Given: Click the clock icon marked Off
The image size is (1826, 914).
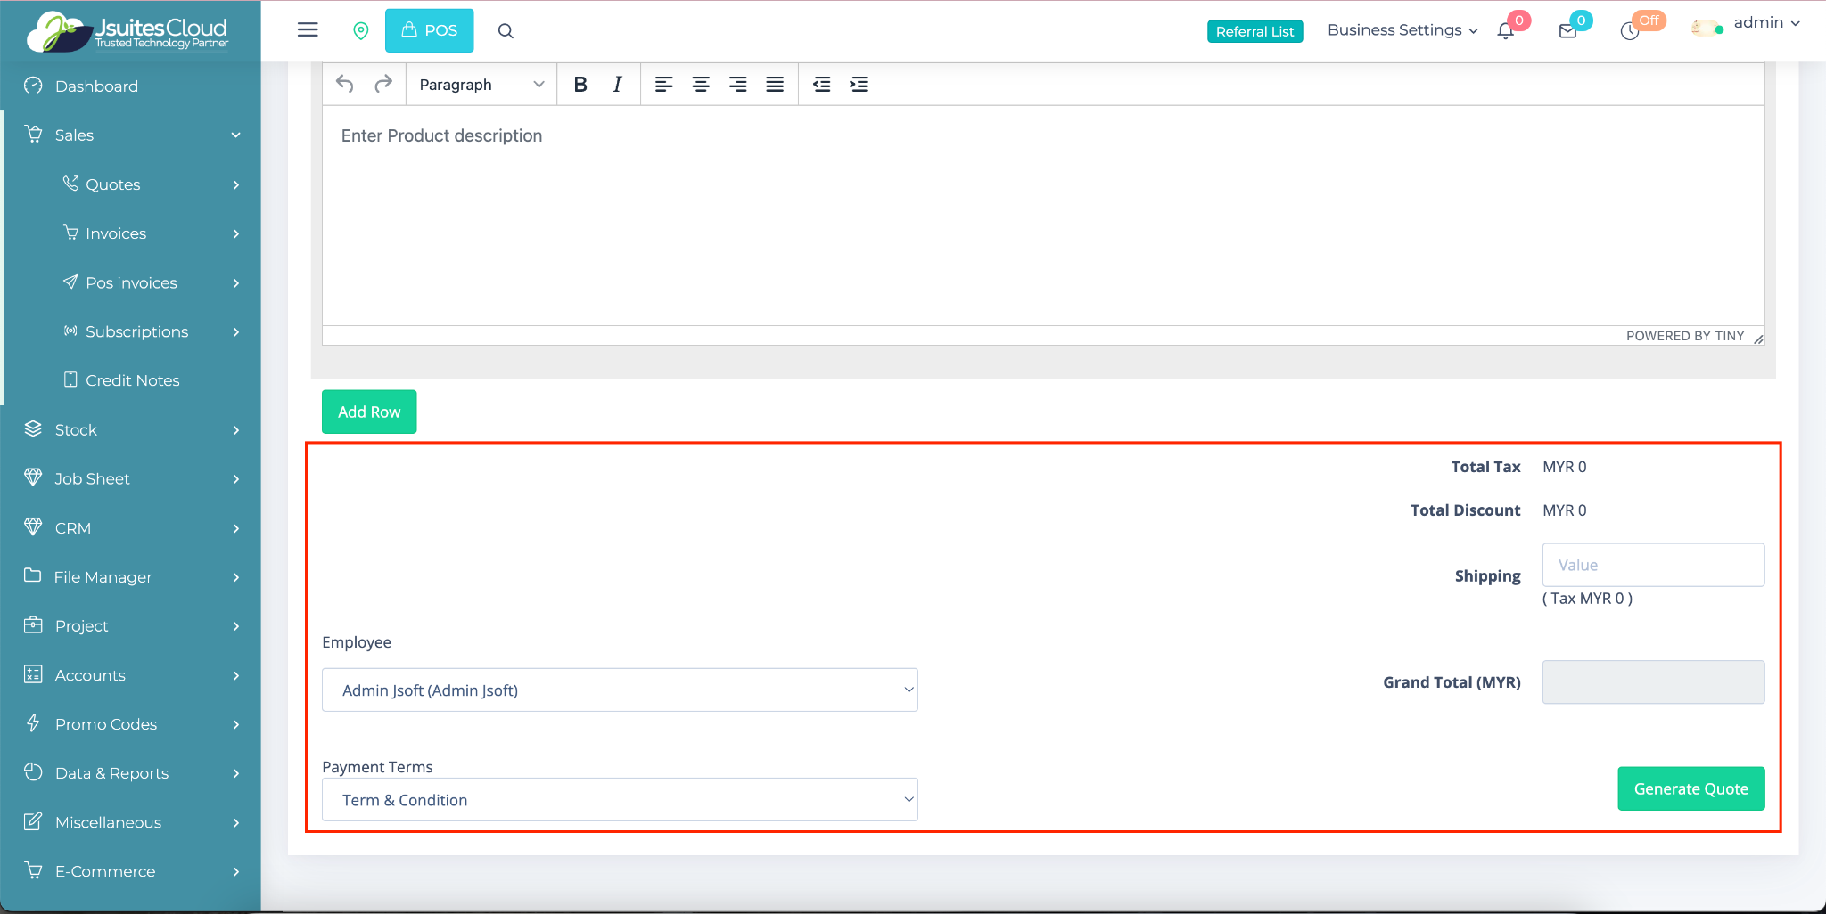Looking at the screenshot, I should [1630, 31].
